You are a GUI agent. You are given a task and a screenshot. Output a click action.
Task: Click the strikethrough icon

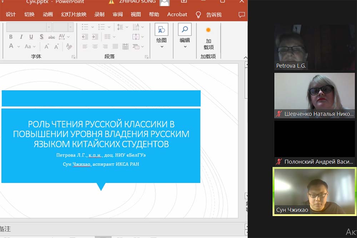click(51, 37)
